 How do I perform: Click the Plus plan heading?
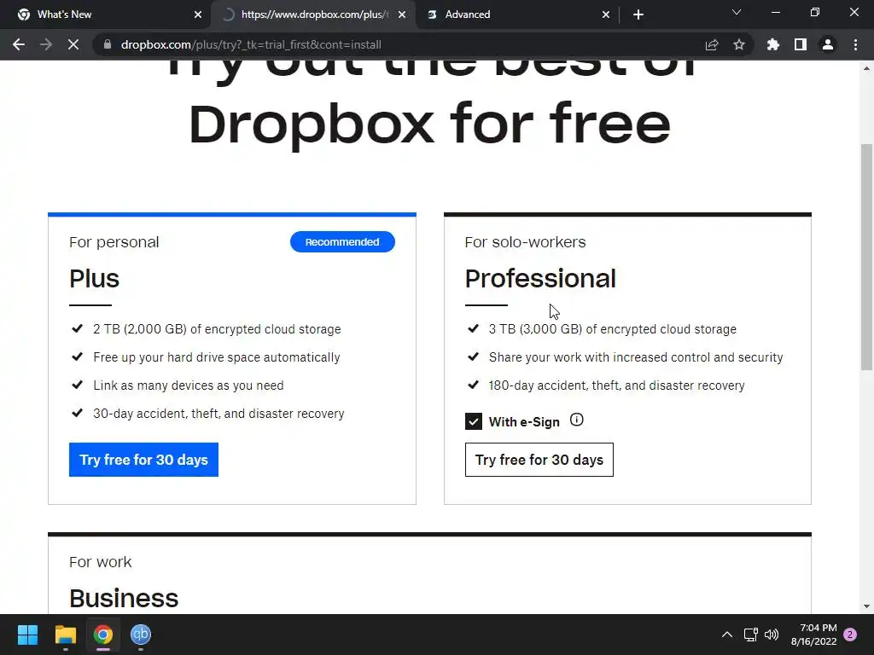click(94, 279)
